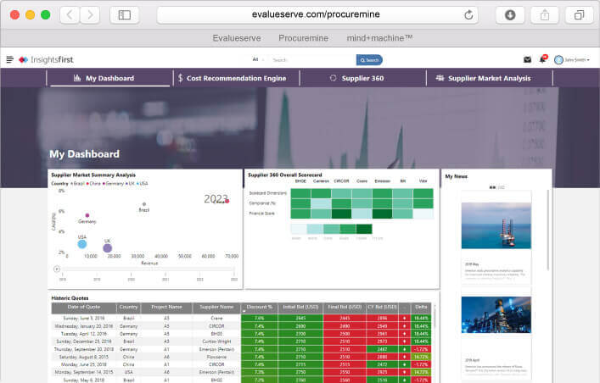Click the browser share button
This screenshot has width=600, height=383.
pos(545,15)
